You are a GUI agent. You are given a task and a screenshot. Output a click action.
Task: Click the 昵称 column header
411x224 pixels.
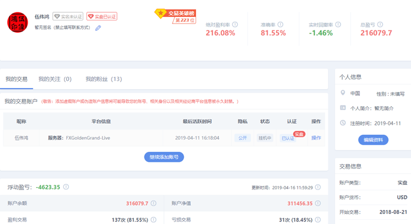(21, 121)
